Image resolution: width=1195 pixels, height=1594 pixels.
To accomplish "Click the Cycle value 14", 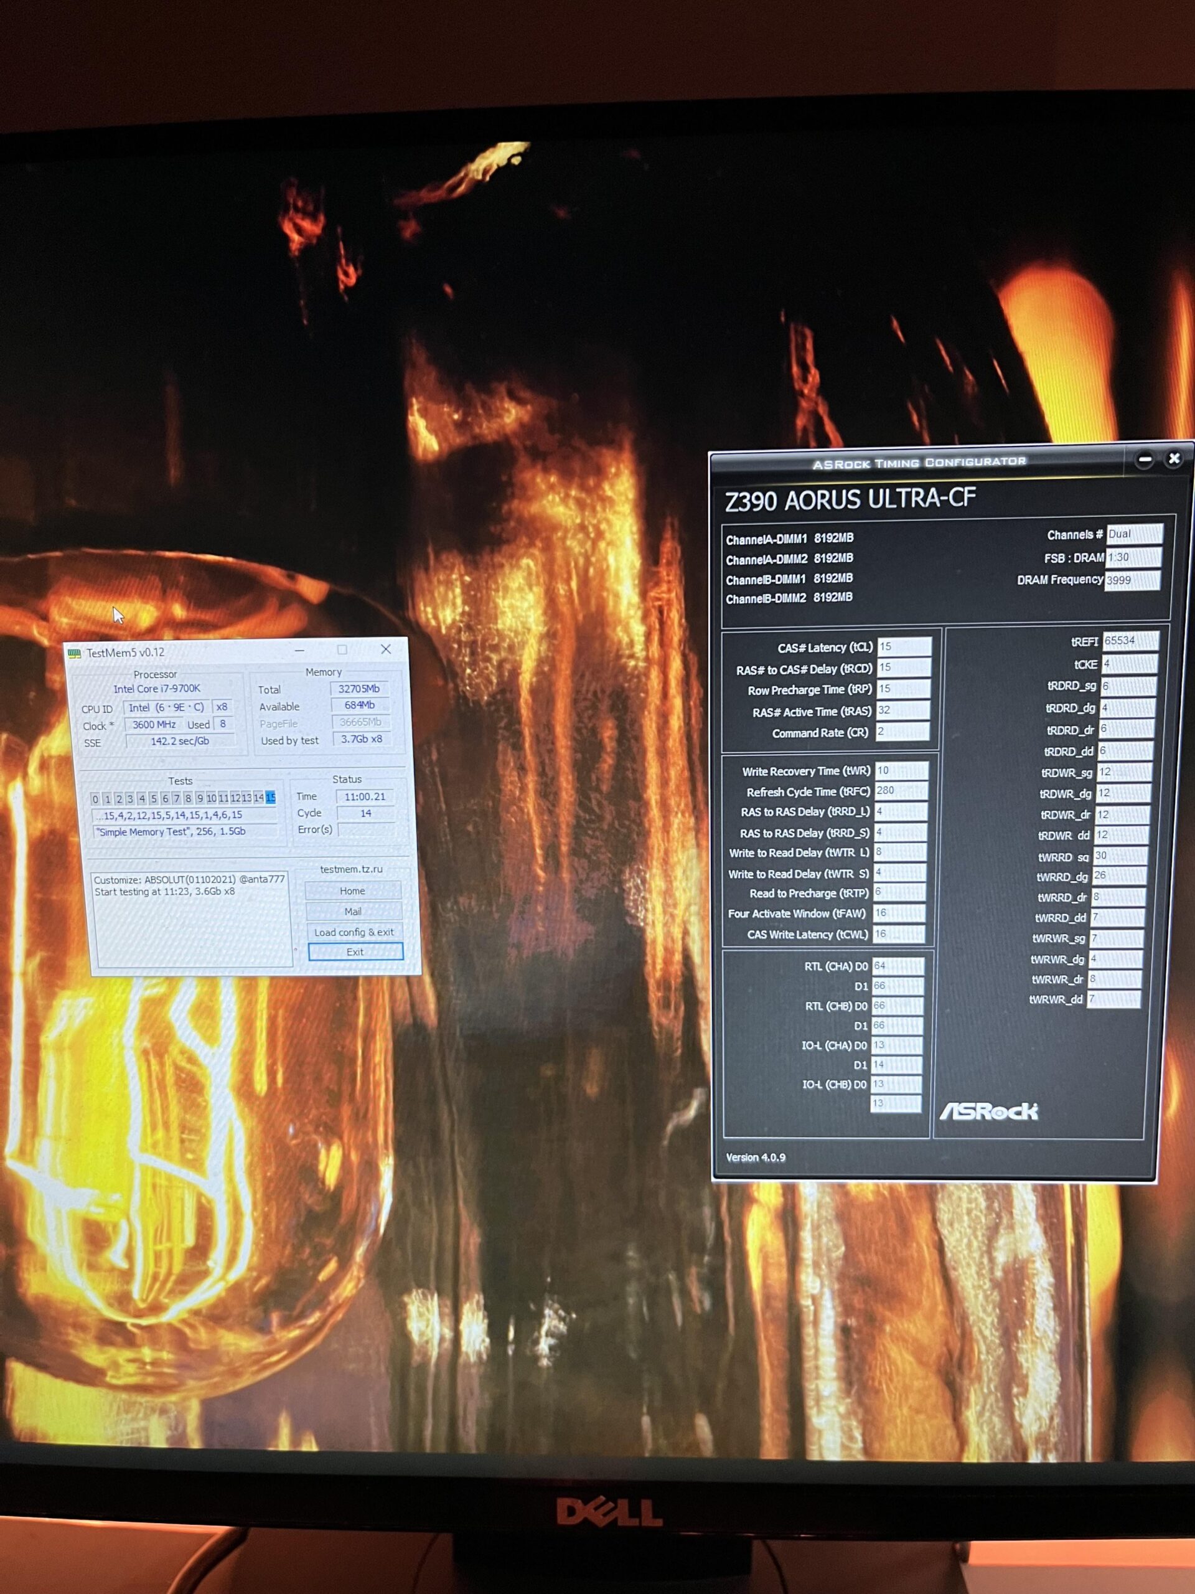I will pos(366,814).
